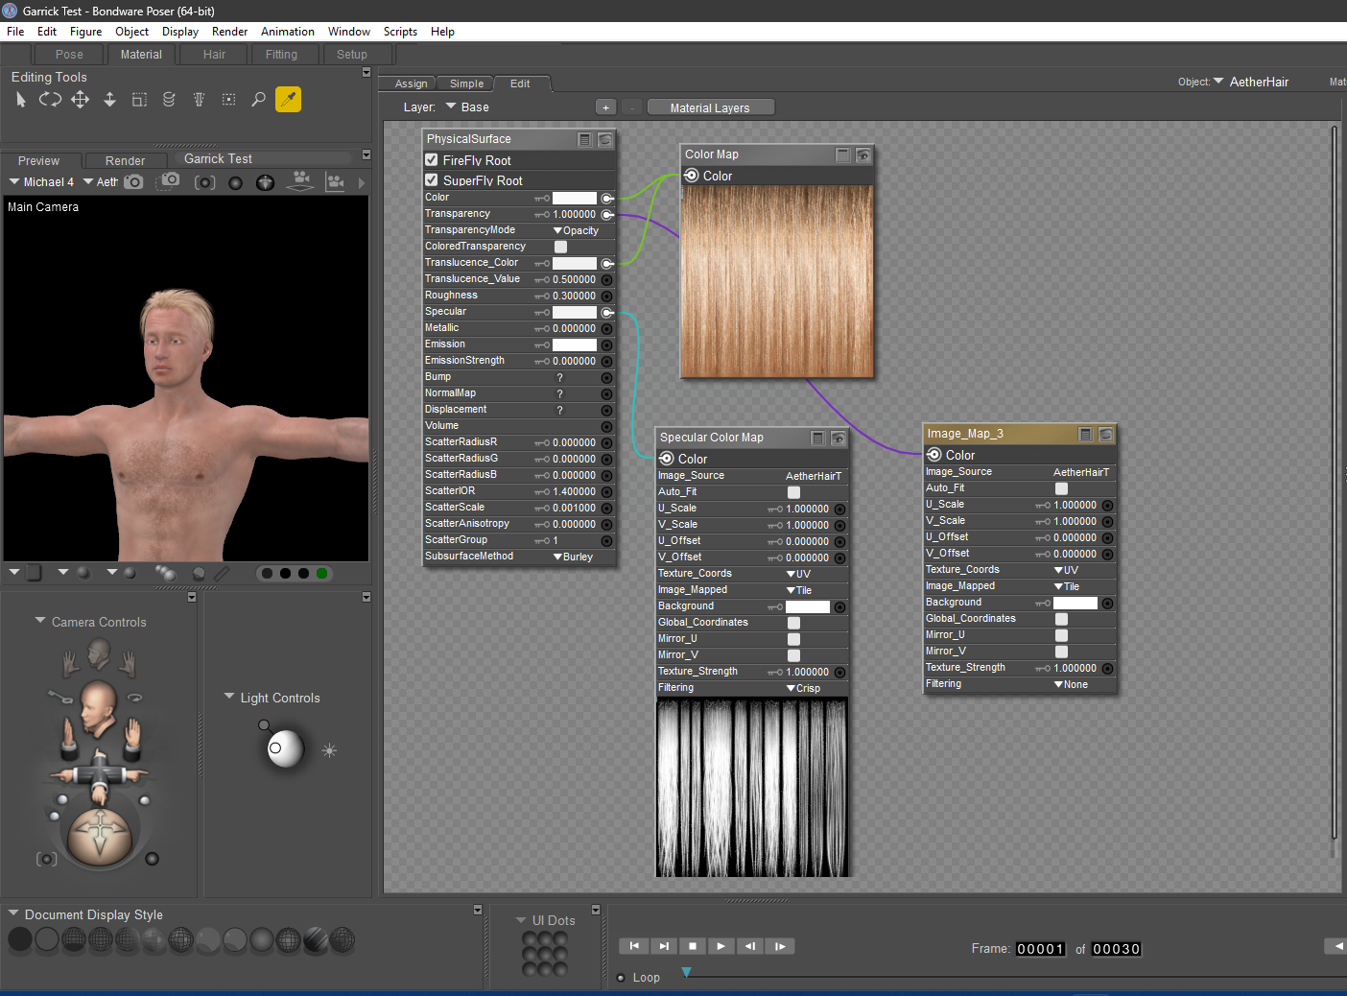1347x996 pixels.
Task: Open the Object AetherHair dropdown
Action: (x=1251, y=83)
